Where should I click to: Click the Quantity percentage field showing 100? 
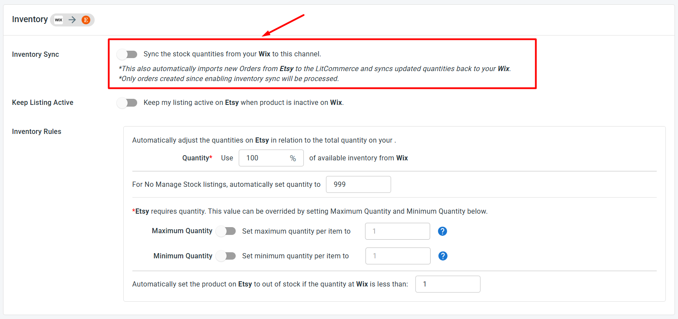(271, 158)
